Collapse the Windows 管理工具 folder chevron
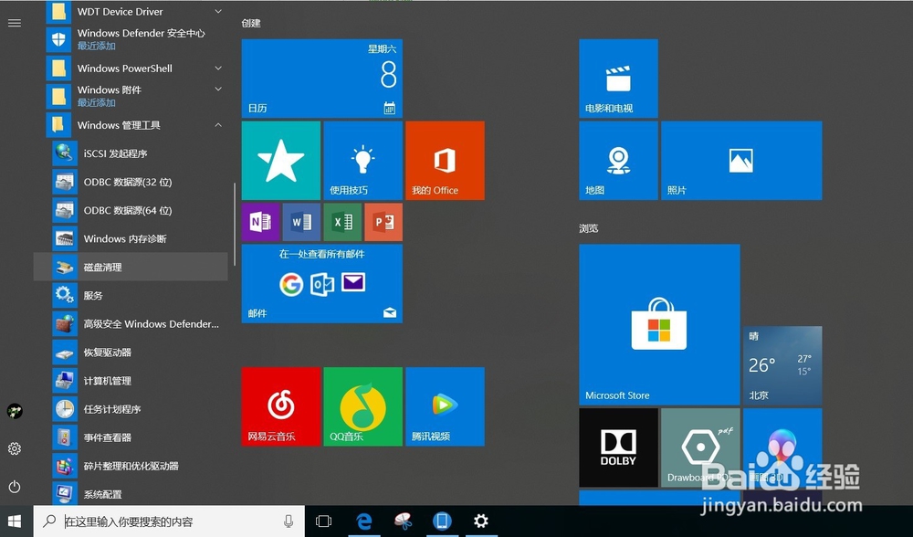913x537 pixels. (218, 124)
